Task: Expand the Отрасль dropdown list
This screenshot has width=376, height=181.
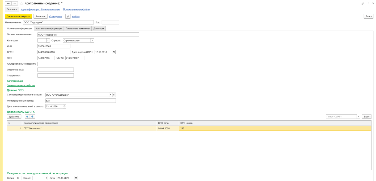Action: [92, 41]
